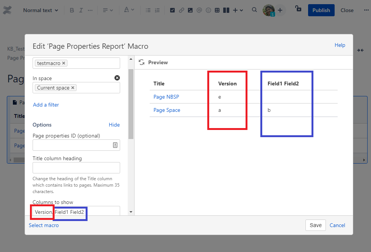Click the In space input field
371x252 pixels.
tap(76, 88)
